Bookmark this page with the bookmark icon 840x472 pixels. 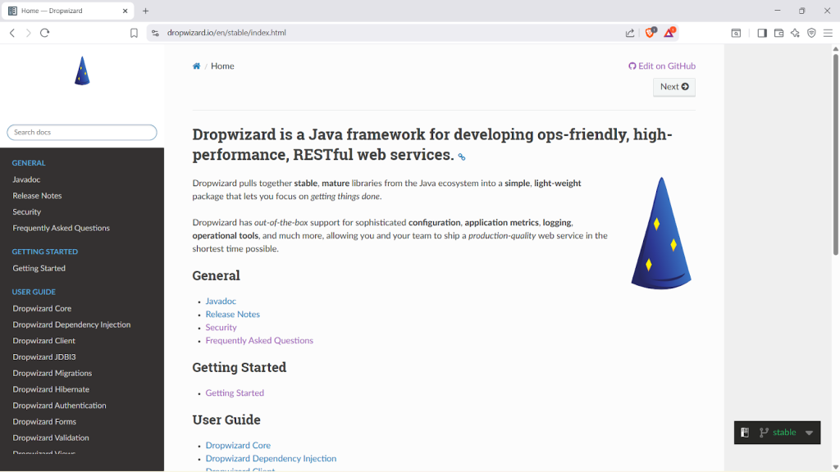click(x=134, y=33)
